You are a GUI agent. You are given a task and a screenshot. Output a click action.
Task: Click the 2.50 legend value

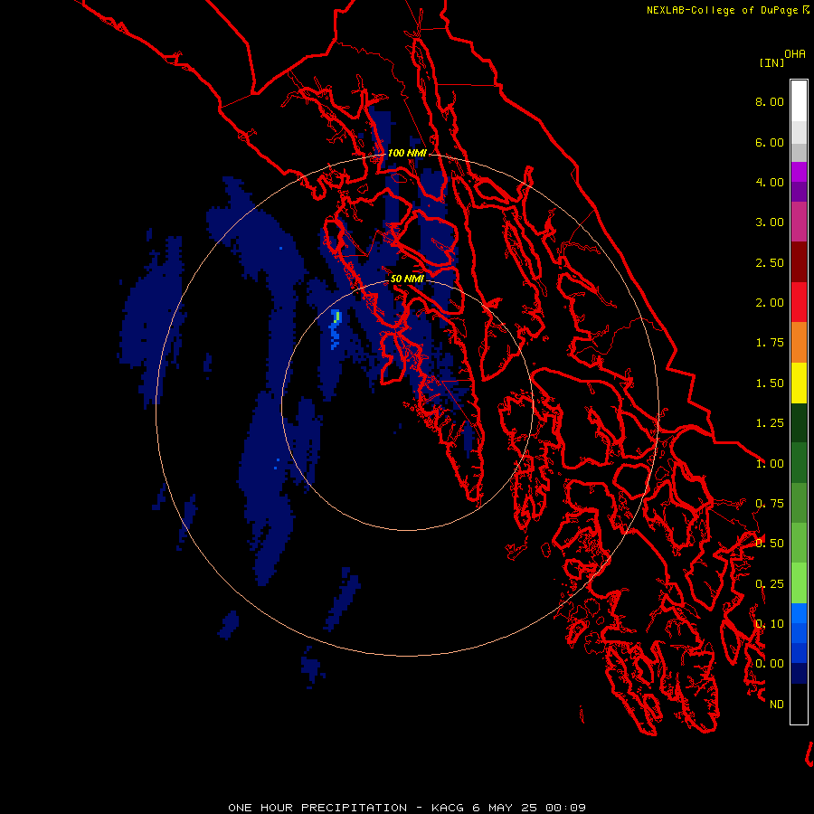(x=770, y=262)
